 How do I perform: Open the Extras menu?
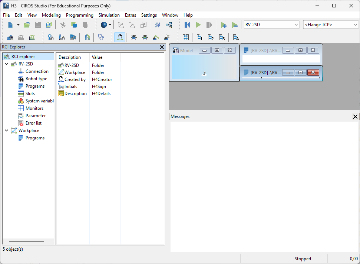131,15
